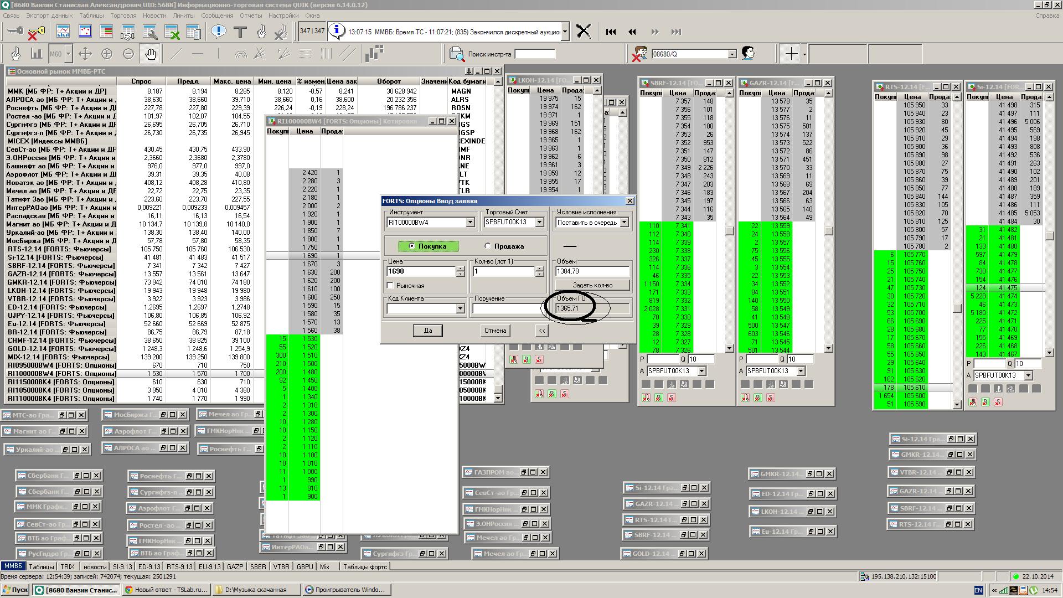Click the instrument search icon
1063x598 pixels.
457,54
